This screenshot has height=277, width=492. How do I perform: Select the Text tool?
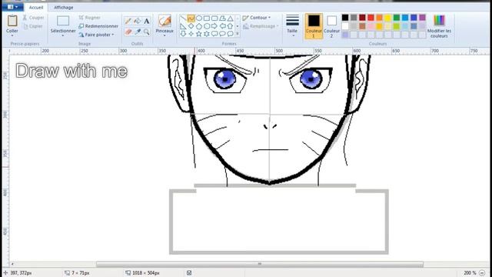coord(147,22)
